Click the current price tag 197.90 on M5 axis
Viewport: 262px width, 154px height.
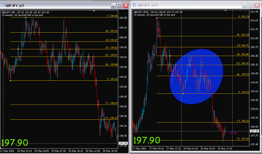(124, 143)
